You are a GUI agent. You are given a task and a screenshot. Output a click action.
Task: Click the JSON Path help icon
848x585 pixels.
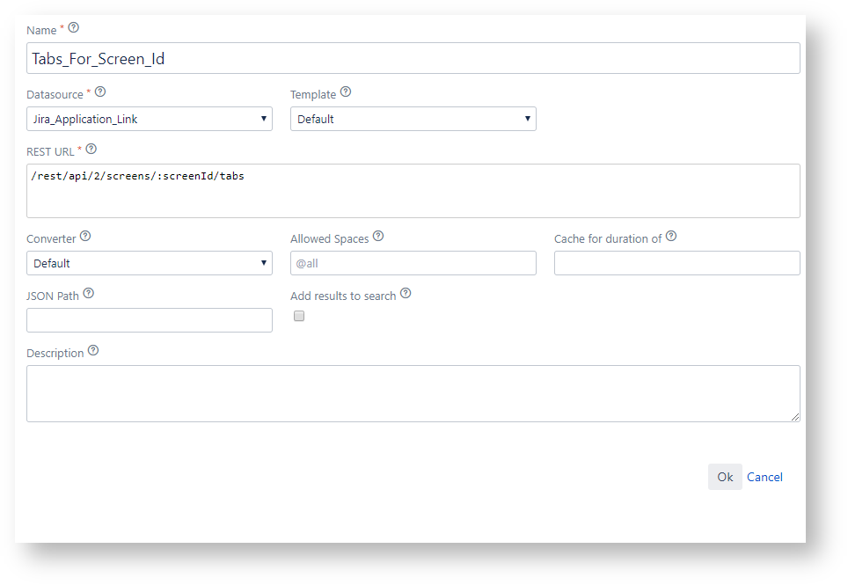tap(89, 293)
